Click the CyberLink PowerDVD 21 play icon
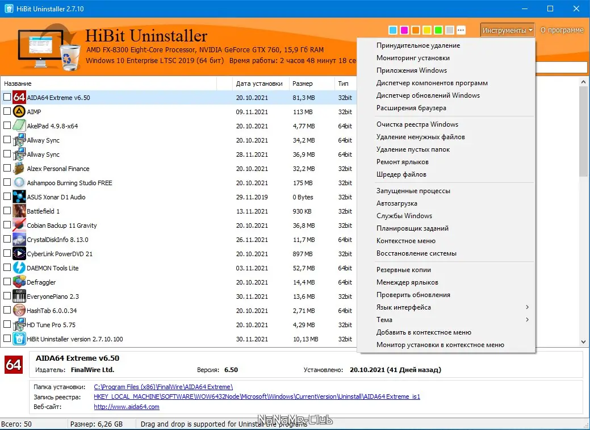The image size is (590, 430). click(19, 254)
